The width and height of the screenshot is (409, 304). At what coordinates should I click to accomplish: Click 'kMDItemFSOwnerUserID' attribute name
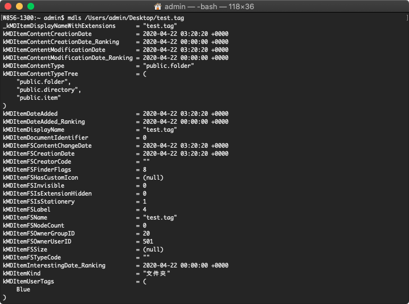[37, 242]
